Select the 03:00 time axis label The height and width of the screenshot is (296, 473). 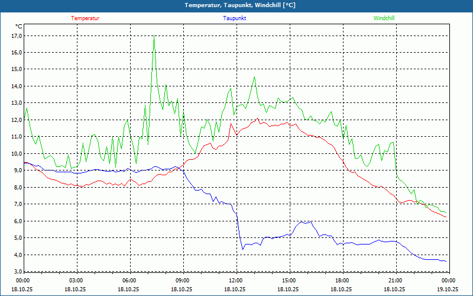tap(76, 281)
